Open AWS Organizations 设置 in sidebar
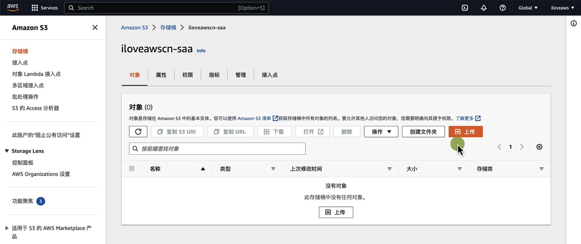581x244 pixels. (x=41, y=174)
